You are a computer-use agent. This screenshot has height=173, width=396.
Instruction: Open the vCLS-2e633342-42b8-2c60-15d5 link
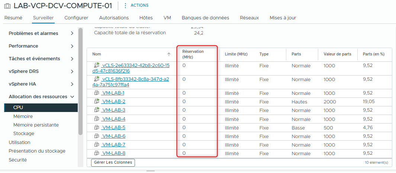131,68
